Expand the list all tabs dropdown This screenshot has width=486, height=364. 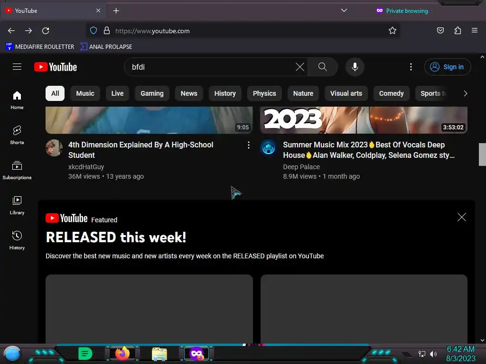[344, 10]
